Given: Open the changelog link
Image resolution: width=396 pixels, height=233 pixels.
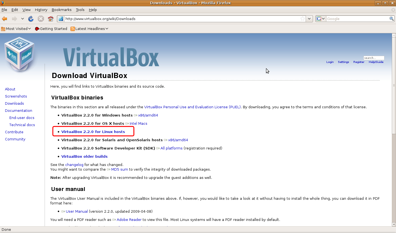Looking at the screenshot, I should [x=74, y=165].
